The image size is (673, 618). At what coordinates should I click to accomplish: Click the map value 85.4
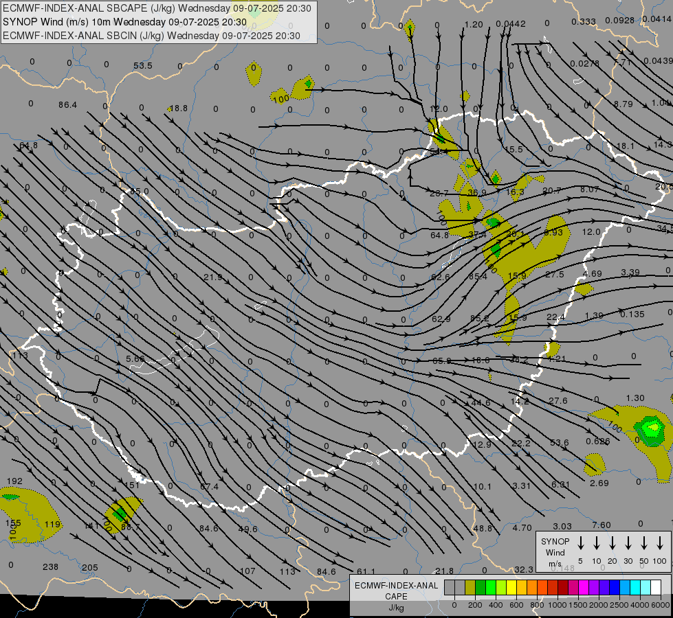click(x=478, y=277)
